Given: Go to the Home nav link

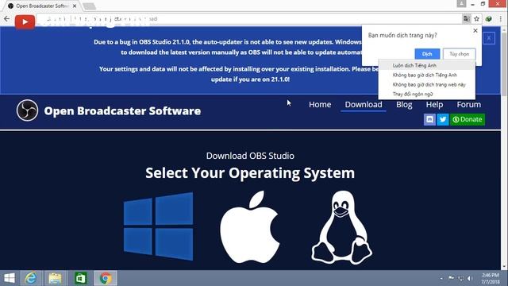Looking at the screenshot, I should click(x=320, y=104).
